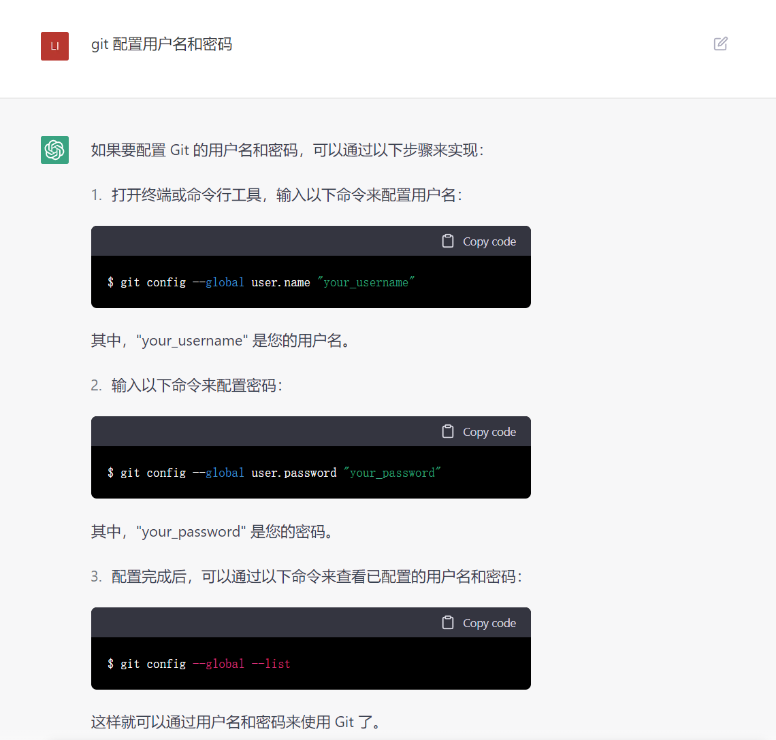Click the green ChatGPT logo avatar
Viewport: 776px width, 740px height.
pos(54,150)
